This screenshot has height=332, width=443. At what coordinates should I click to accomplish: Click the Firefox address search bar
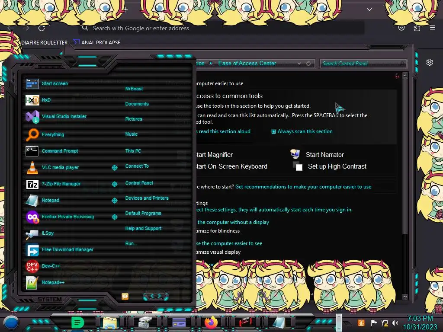[x=221, y=28]
